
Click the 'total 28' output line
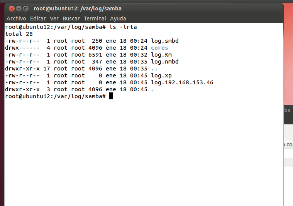point(19,34)
